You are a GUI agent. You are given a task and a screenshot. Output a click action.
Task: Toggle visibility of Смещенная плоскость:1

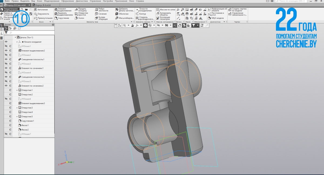(6, 59)
